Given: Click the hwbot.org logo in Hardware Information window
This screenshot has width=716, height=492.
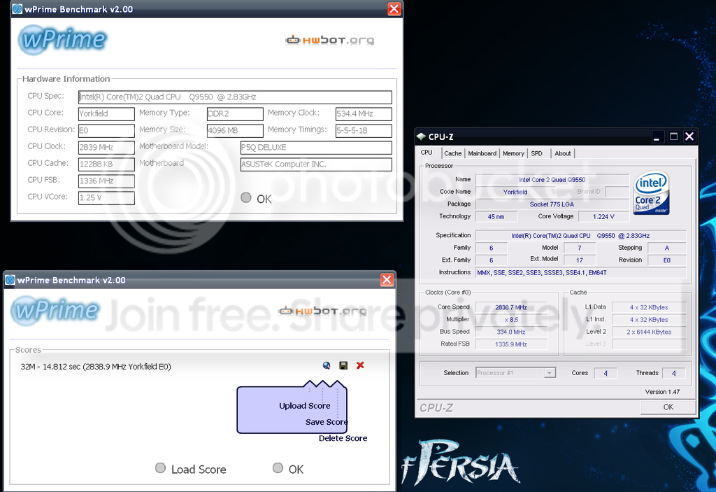Looking at the screenshot, I should pyautogui.click(x=330, y=40).
